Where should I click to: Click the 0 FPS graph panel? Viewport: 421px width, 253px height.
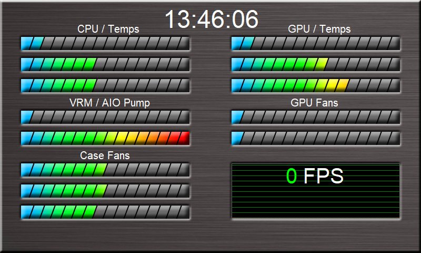pyautogui.click(x=315, y=191)
